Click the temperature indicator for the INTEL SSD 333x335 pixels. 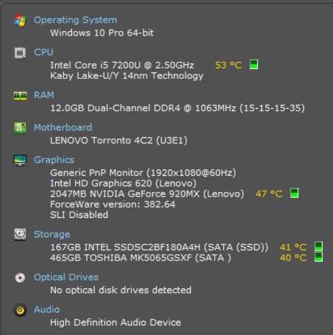coord(319,246)
